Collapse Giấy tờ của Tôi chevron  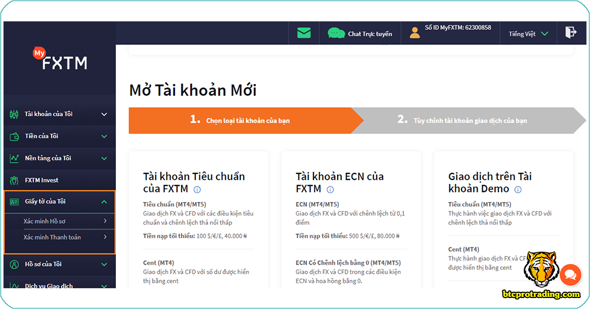click(x=104, y=202)
